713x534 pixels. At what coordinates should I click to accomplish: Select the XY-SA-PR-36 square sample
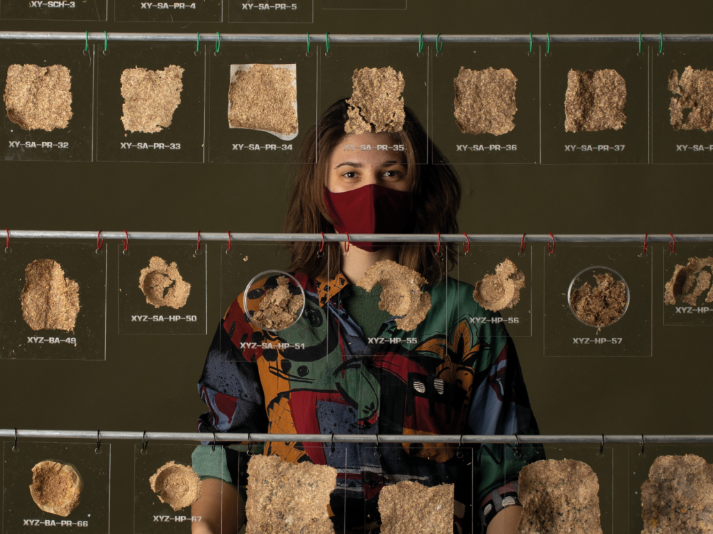tap(485, 100)
